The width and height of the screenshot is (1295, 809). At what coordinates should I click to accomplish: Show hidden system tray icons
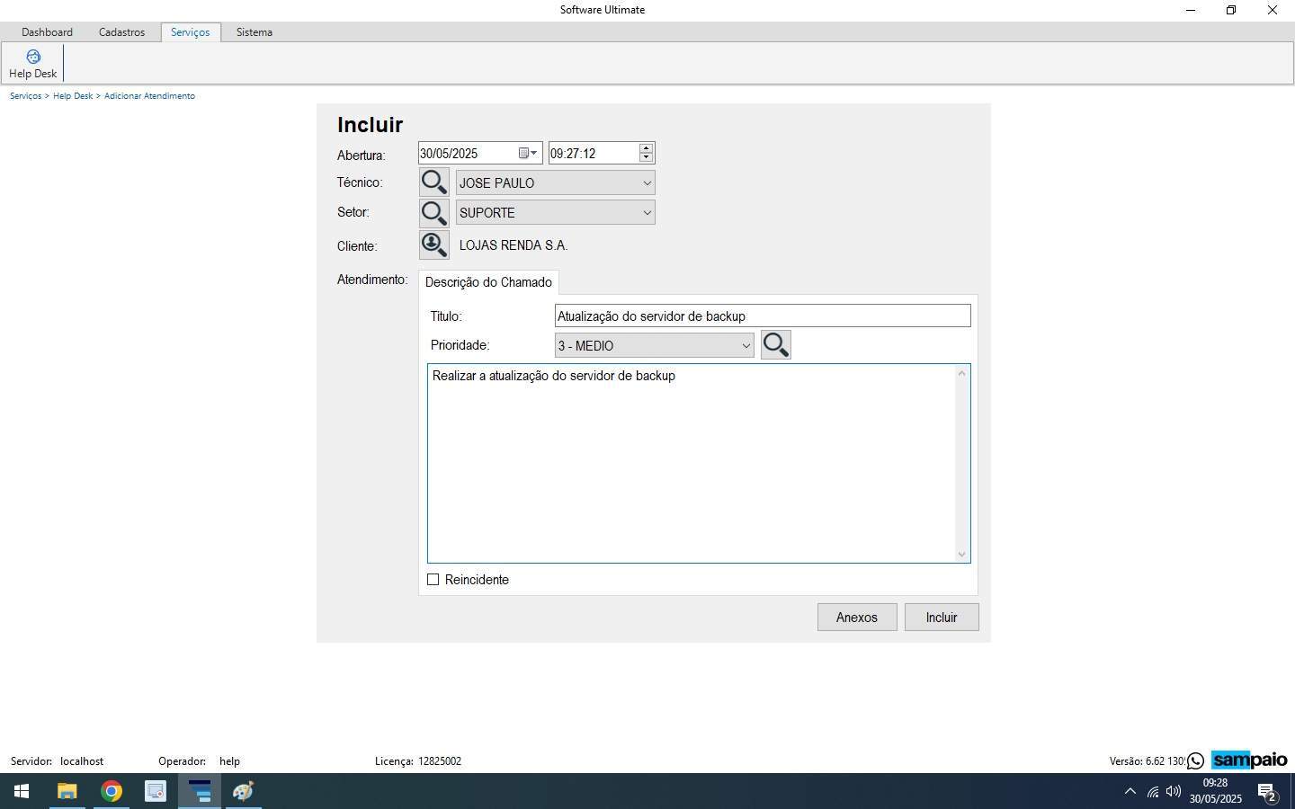tap(1130, 792)
